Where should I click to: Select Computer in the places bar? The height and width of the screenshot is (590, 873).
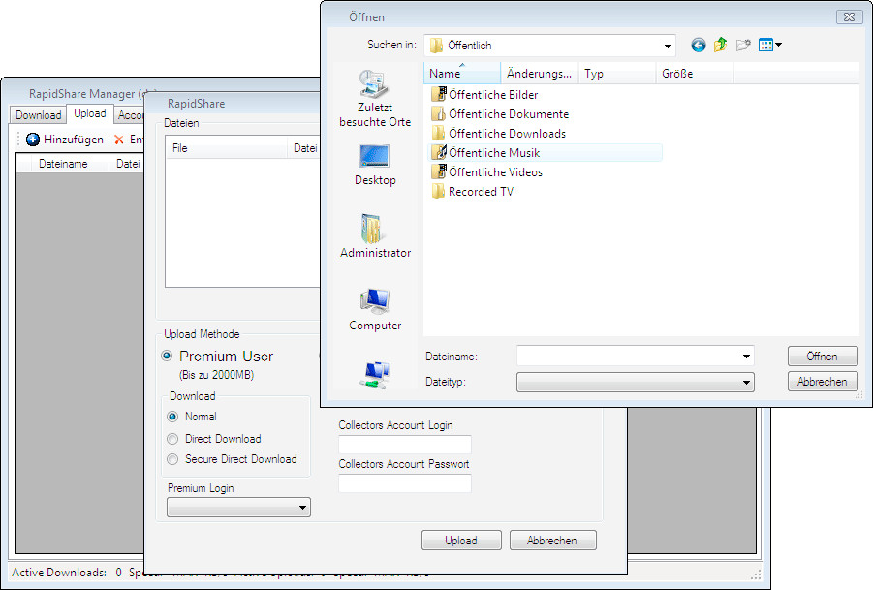(375, 310)
